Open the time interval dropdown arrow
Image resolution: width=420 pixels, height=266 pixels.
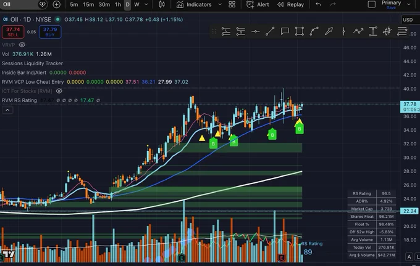pyautogui.click(x=146, y=4)
